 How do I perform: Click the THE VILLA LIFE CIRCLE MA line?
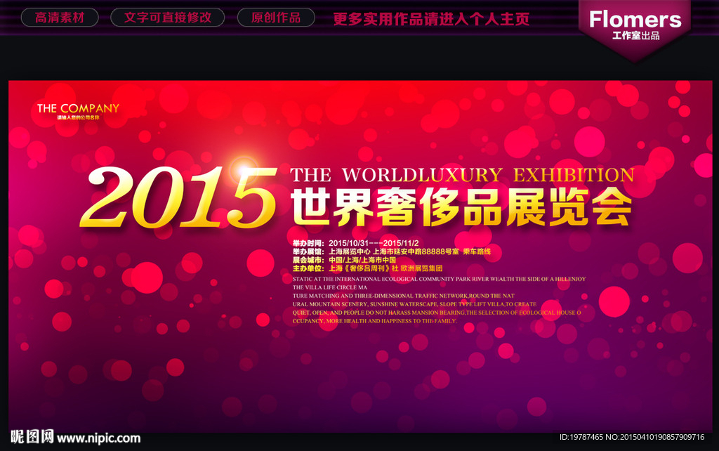point(330,287)
